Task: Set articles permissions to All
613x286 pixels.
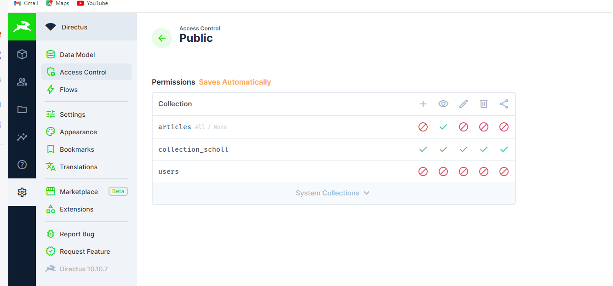Action: tap(200, 127)
